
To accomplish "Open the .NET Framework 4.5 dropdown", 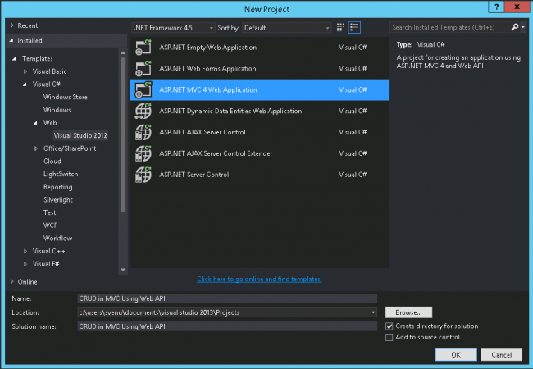I will pos(173,28).
